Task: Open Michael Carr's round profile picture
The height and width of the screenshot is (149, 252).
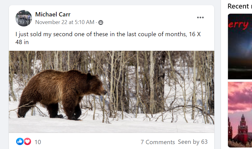Action: click(24, 18)
